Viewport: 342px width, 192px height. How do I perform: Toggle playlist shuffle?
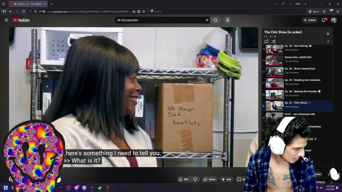273,41
